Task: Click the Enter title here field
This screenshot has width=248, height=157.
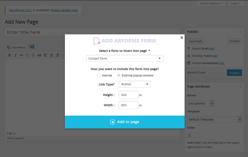Action: coord(92,32)
